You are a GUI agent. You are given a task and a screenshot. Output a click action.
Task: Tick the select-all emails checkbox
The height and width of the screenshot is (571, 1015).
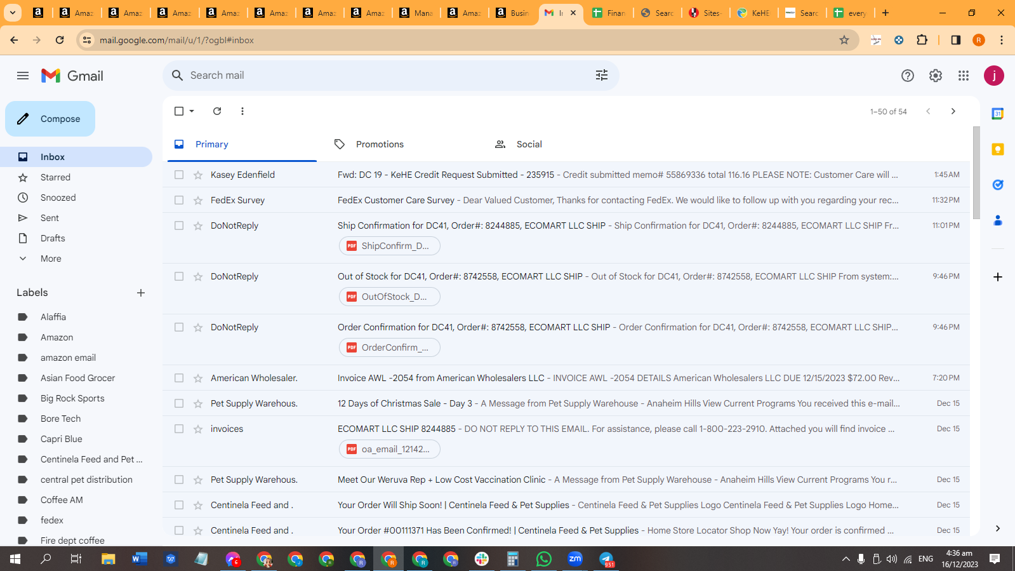tap(179, 111)
